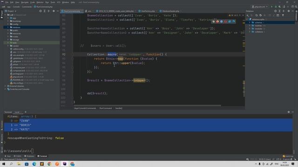Image resolution: width=298 pixels, height=167 pixels.
Task: Click handle() in editor breadcrumbs
Action: (119, 108)
